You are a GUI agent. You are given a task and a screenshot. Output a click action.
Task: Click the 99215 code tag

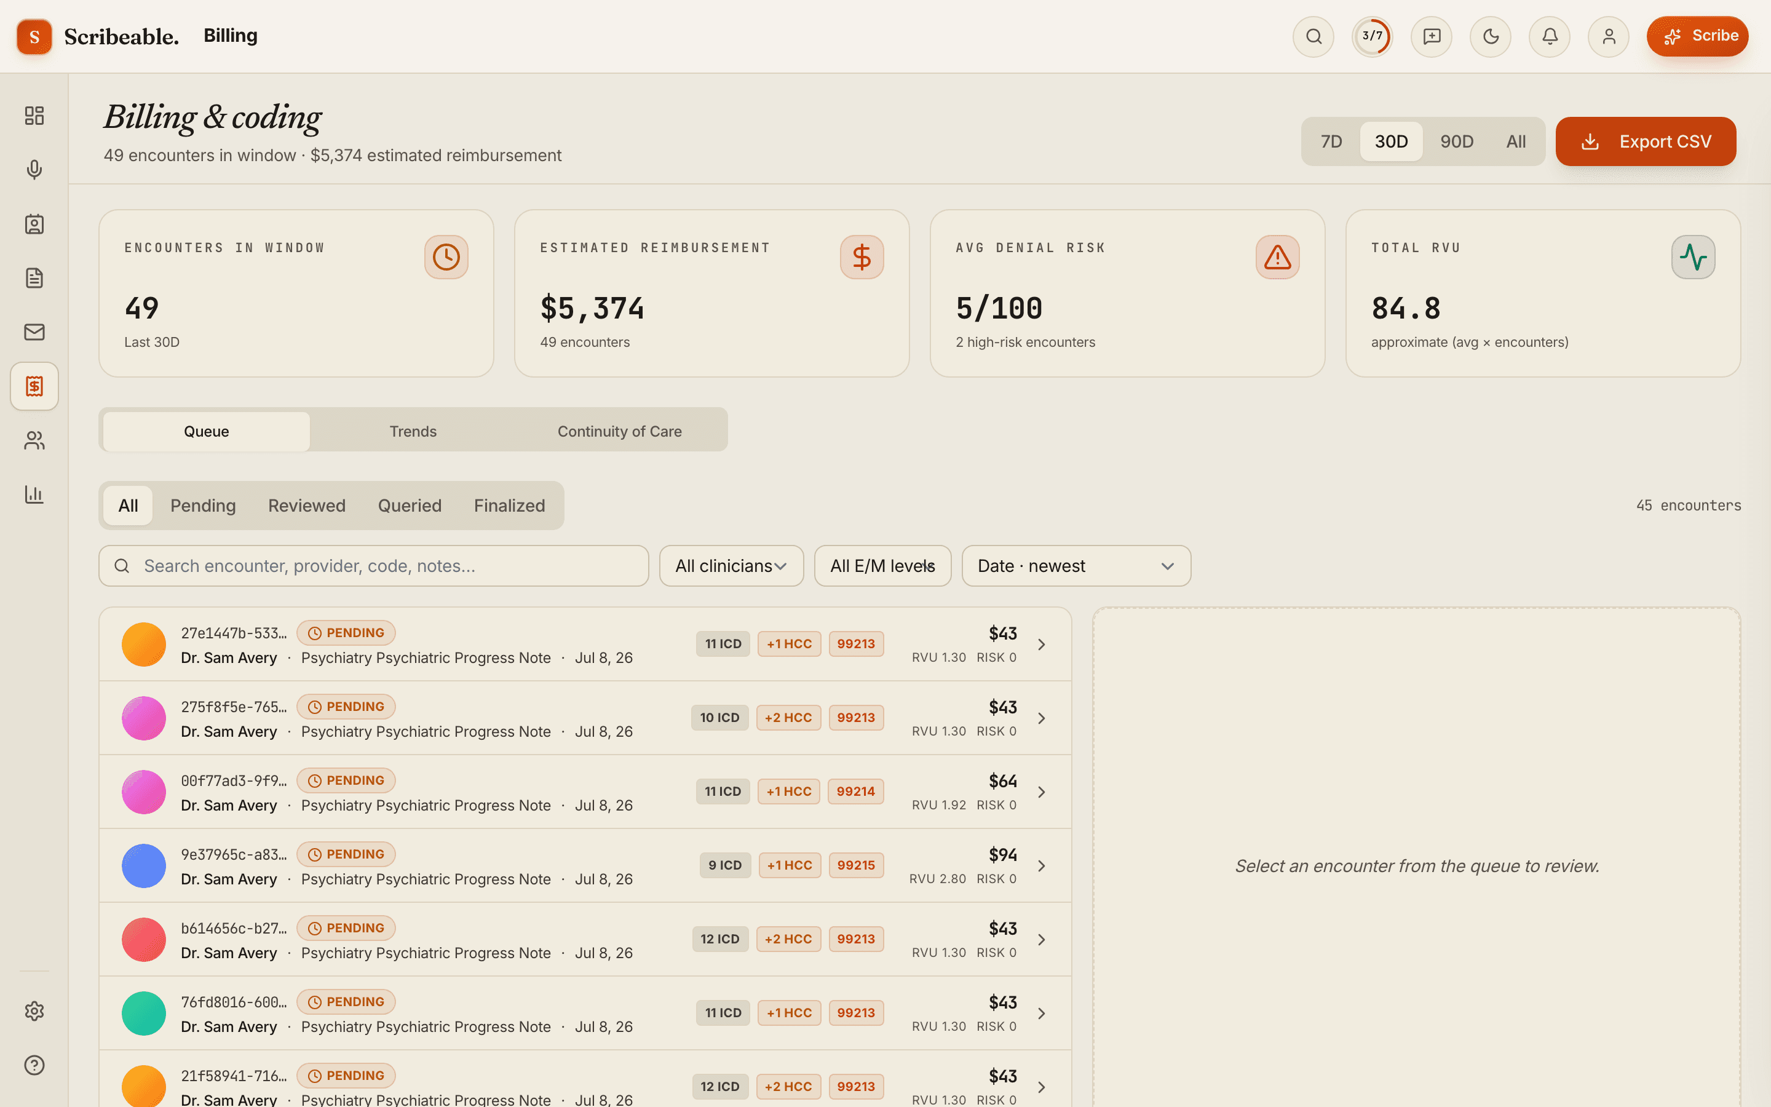click(855, 865)
